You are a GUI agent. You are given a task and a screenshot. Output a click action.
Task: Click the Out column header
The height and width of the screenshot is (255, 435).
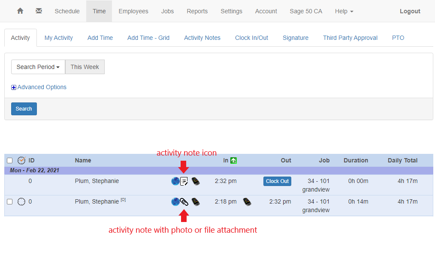pos(286,160)
